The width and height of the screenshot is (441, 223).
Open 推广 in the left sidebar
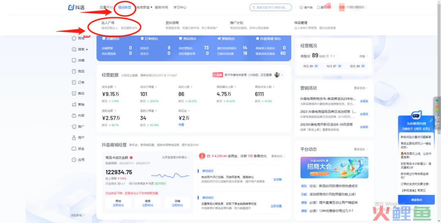tap(78, 126)
